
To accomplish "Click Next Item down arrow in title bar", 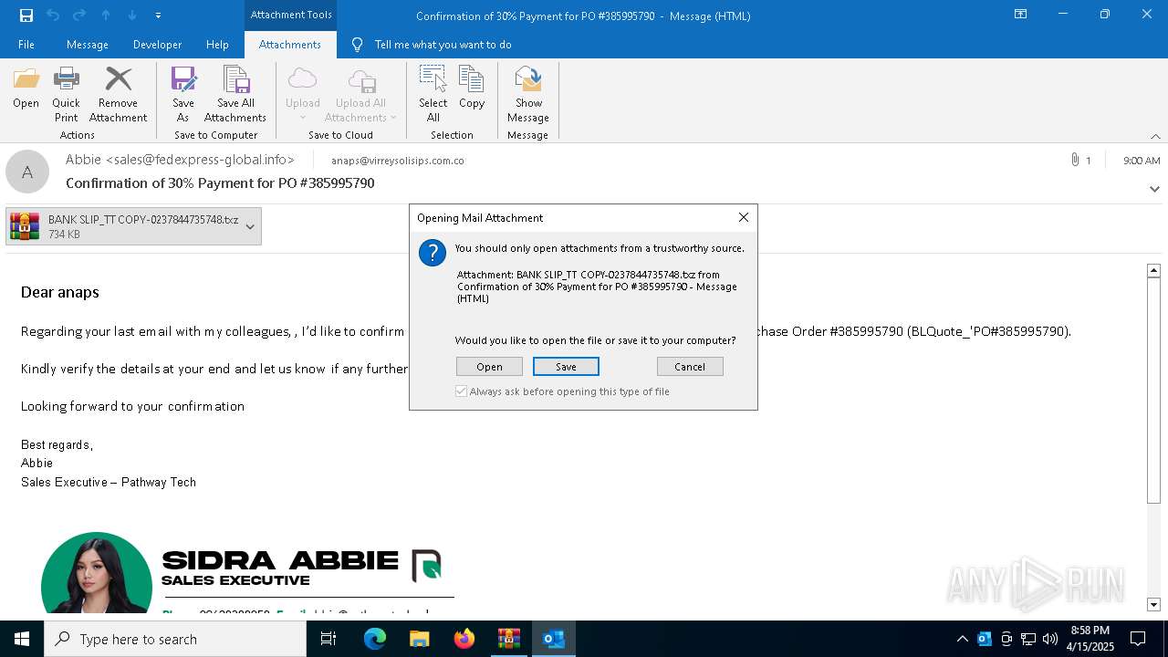I will click(132, 15).
